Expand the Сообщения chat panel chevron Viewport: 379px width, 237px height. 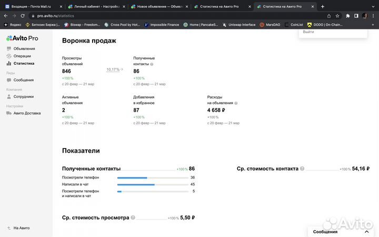point(367,232)
